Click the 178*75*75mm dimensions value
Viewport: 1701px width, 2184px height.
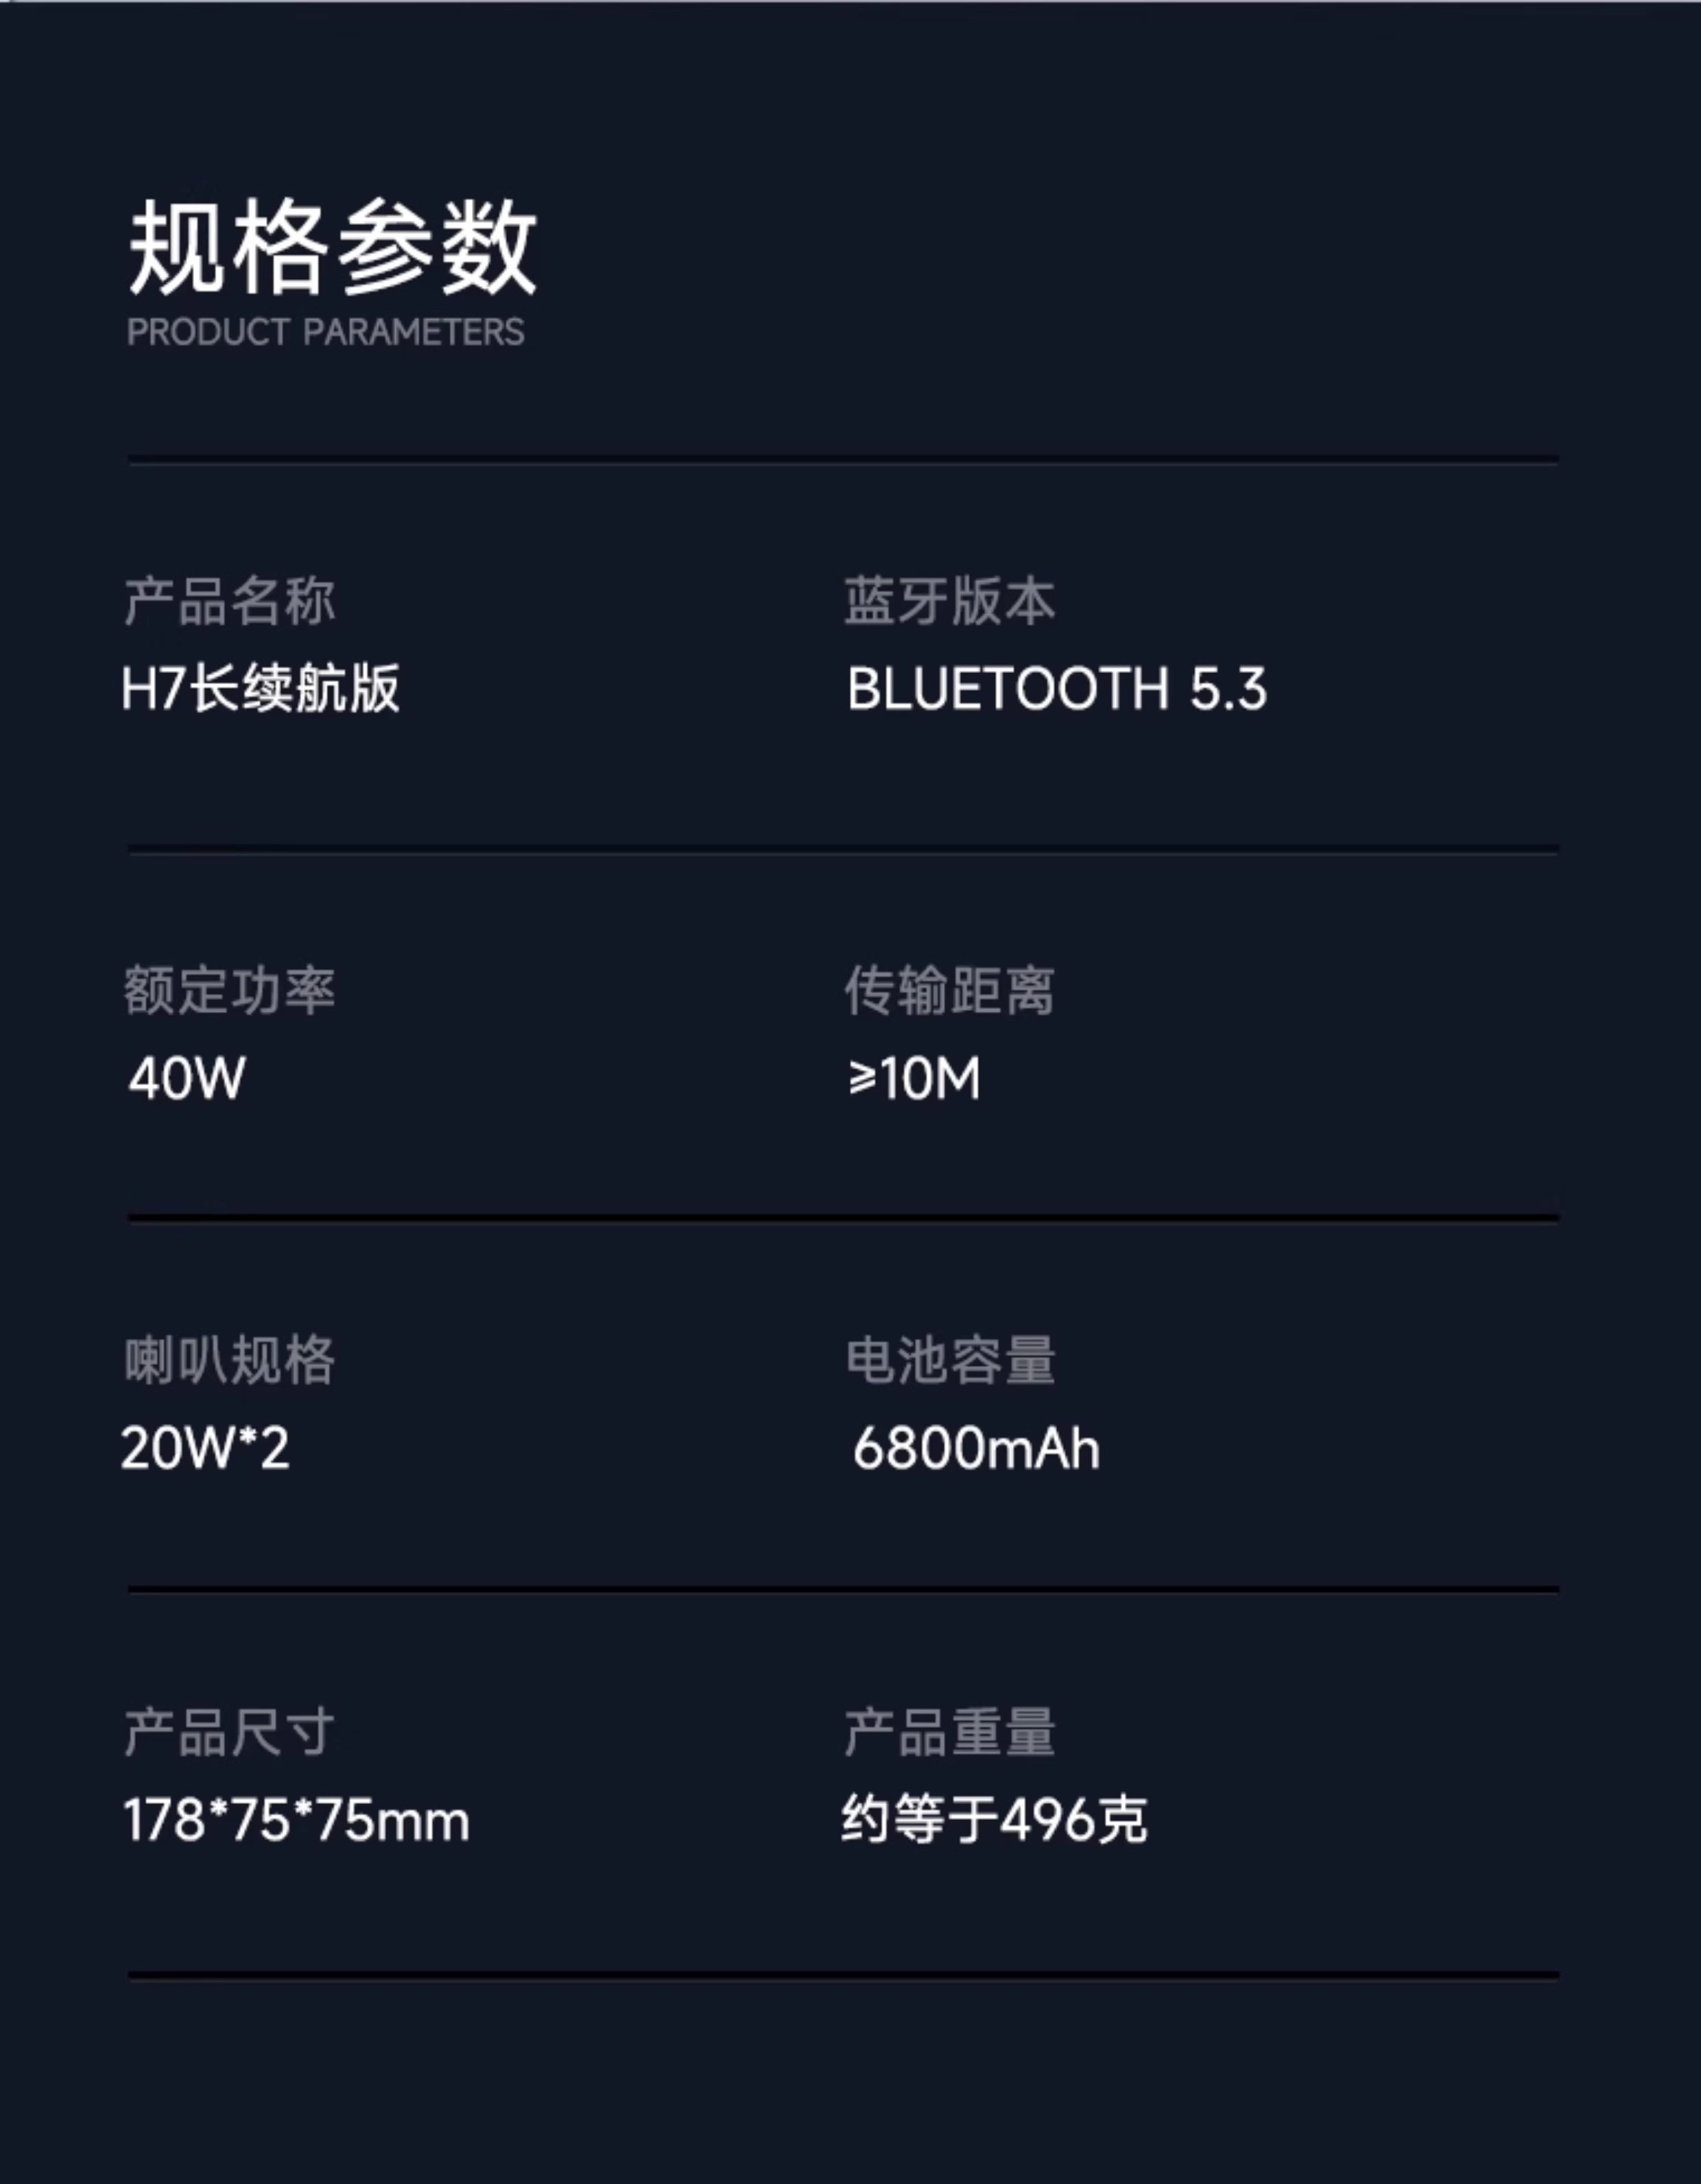(x=296, y=1819)
